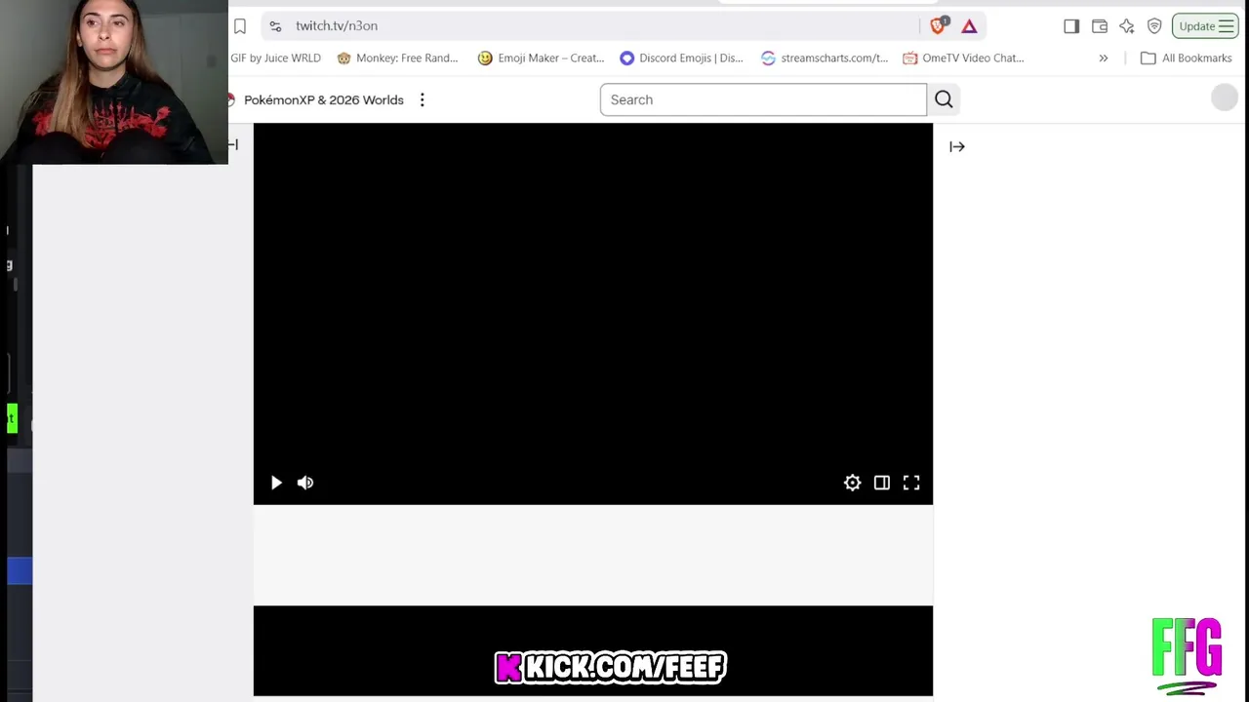This screenshot has height=702, width=1249.
Task: Click the Twitch Search input field
Action: tap(763, 99)
